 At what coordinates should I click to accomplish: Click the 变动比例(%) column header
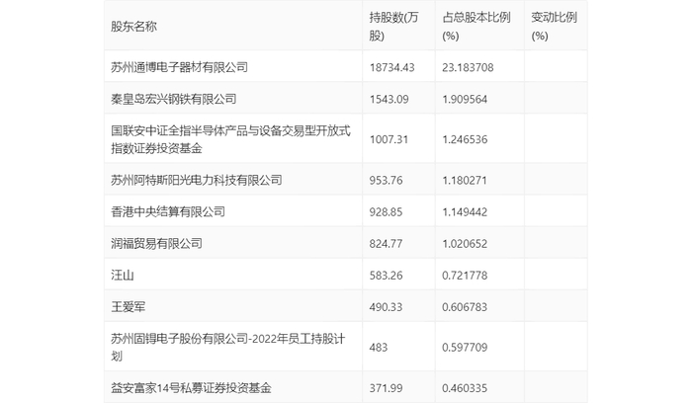(x=554, y=27)
